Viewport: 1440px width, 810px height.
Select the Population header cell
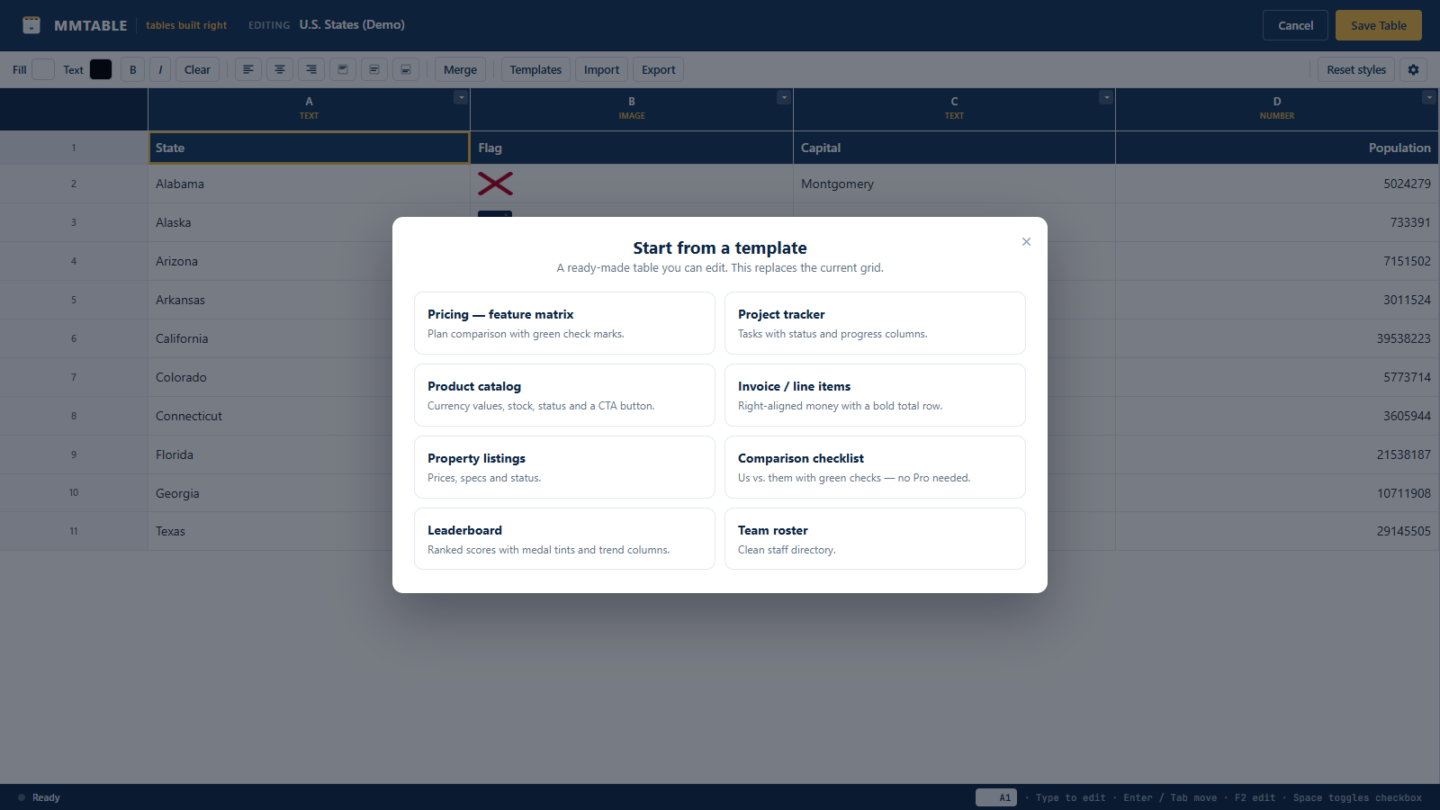[x=1277, y=148]
